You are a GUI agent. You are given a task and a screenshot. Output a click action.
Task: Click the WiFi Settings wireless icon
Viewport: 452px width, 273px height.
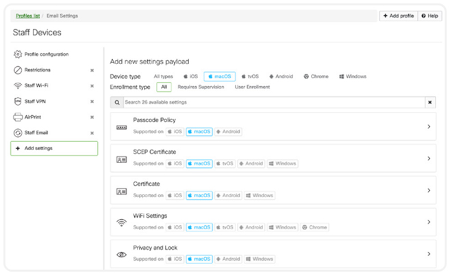coord(121,222)
